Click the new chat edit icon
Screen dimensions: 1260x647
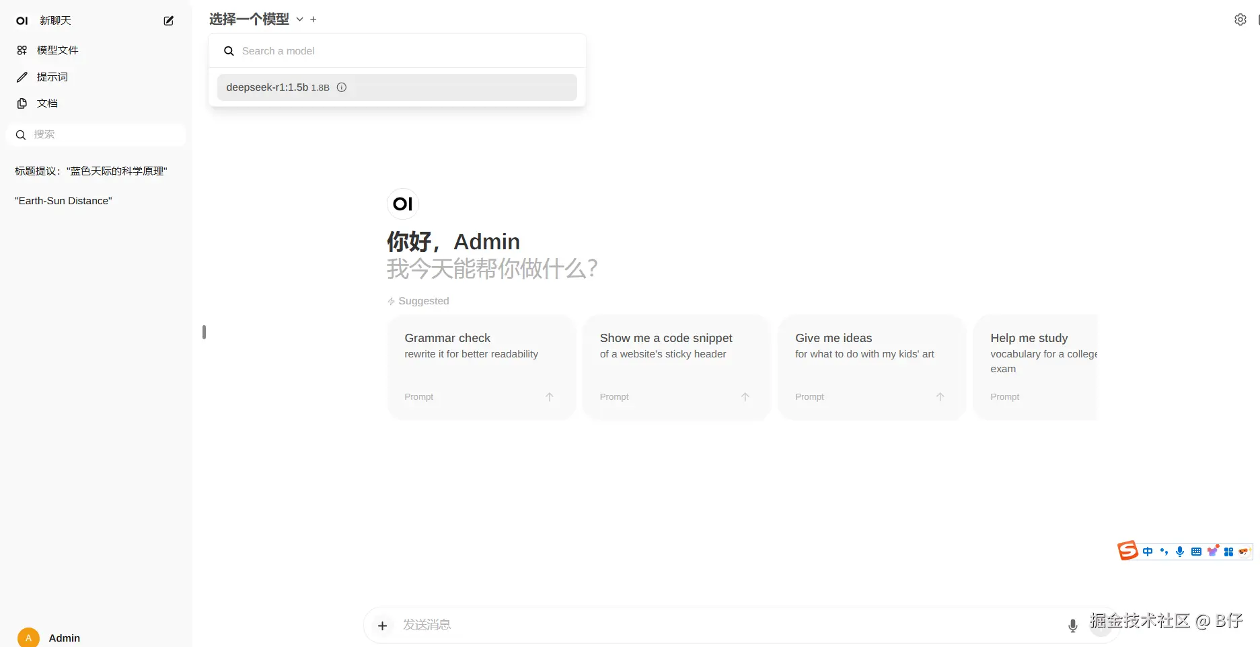click(x=169, y=21)
